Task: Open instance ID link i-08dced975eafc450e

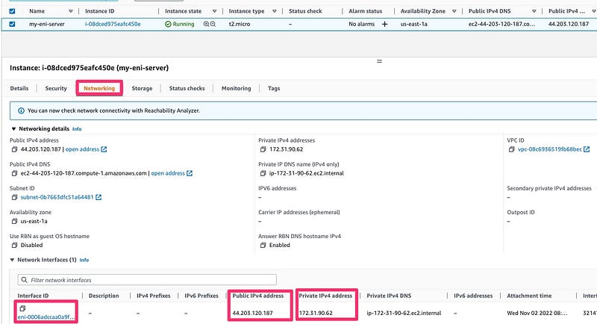Action: pyautogui.click(x=113, y=24)
